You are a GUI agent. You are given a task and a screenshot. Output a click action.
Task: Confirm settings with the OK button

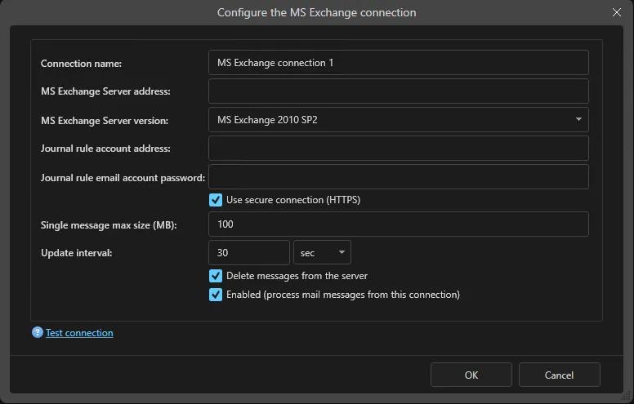[x=471, y=375]
